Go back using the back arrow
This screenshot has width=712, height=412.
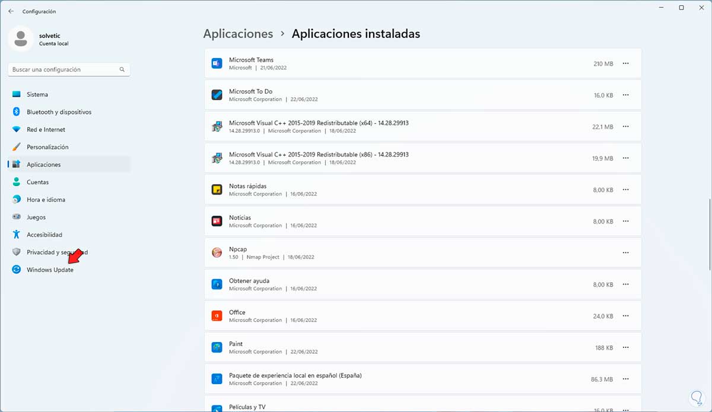tap(11, 11)
